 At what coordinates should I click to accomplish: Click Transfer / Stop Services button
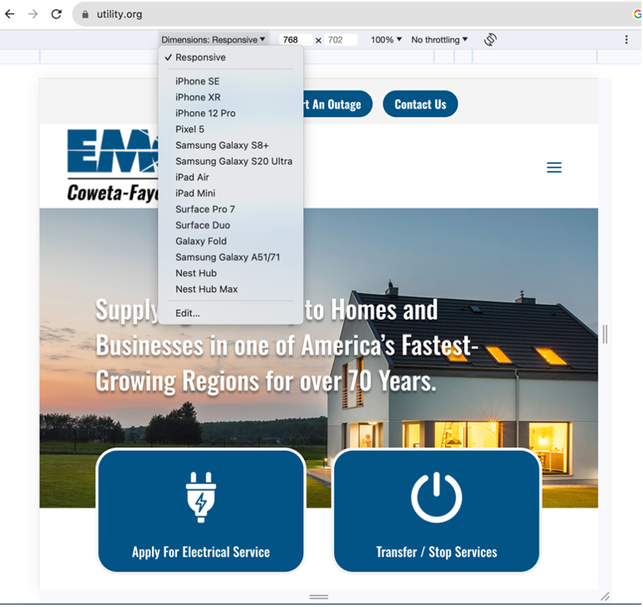pyautogui.click(x=436, y=552)
